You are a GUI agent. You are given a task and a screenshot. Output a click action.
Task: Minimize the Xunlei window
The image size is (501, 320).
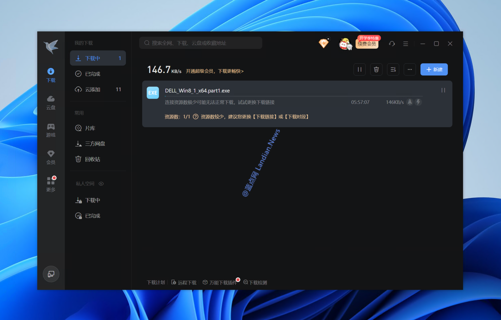click(x=423, y=44)
